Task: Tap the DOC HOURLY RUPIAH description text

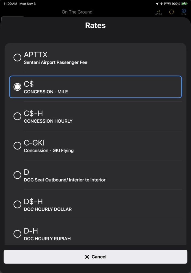Action: (x=47, y=239)
